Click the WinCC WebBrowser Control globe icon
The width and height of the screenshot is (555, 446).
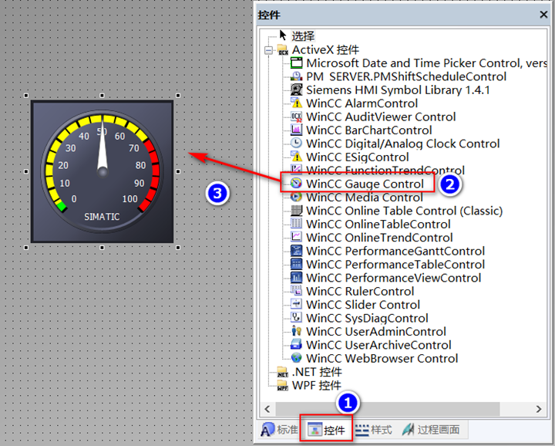point(296,358)
